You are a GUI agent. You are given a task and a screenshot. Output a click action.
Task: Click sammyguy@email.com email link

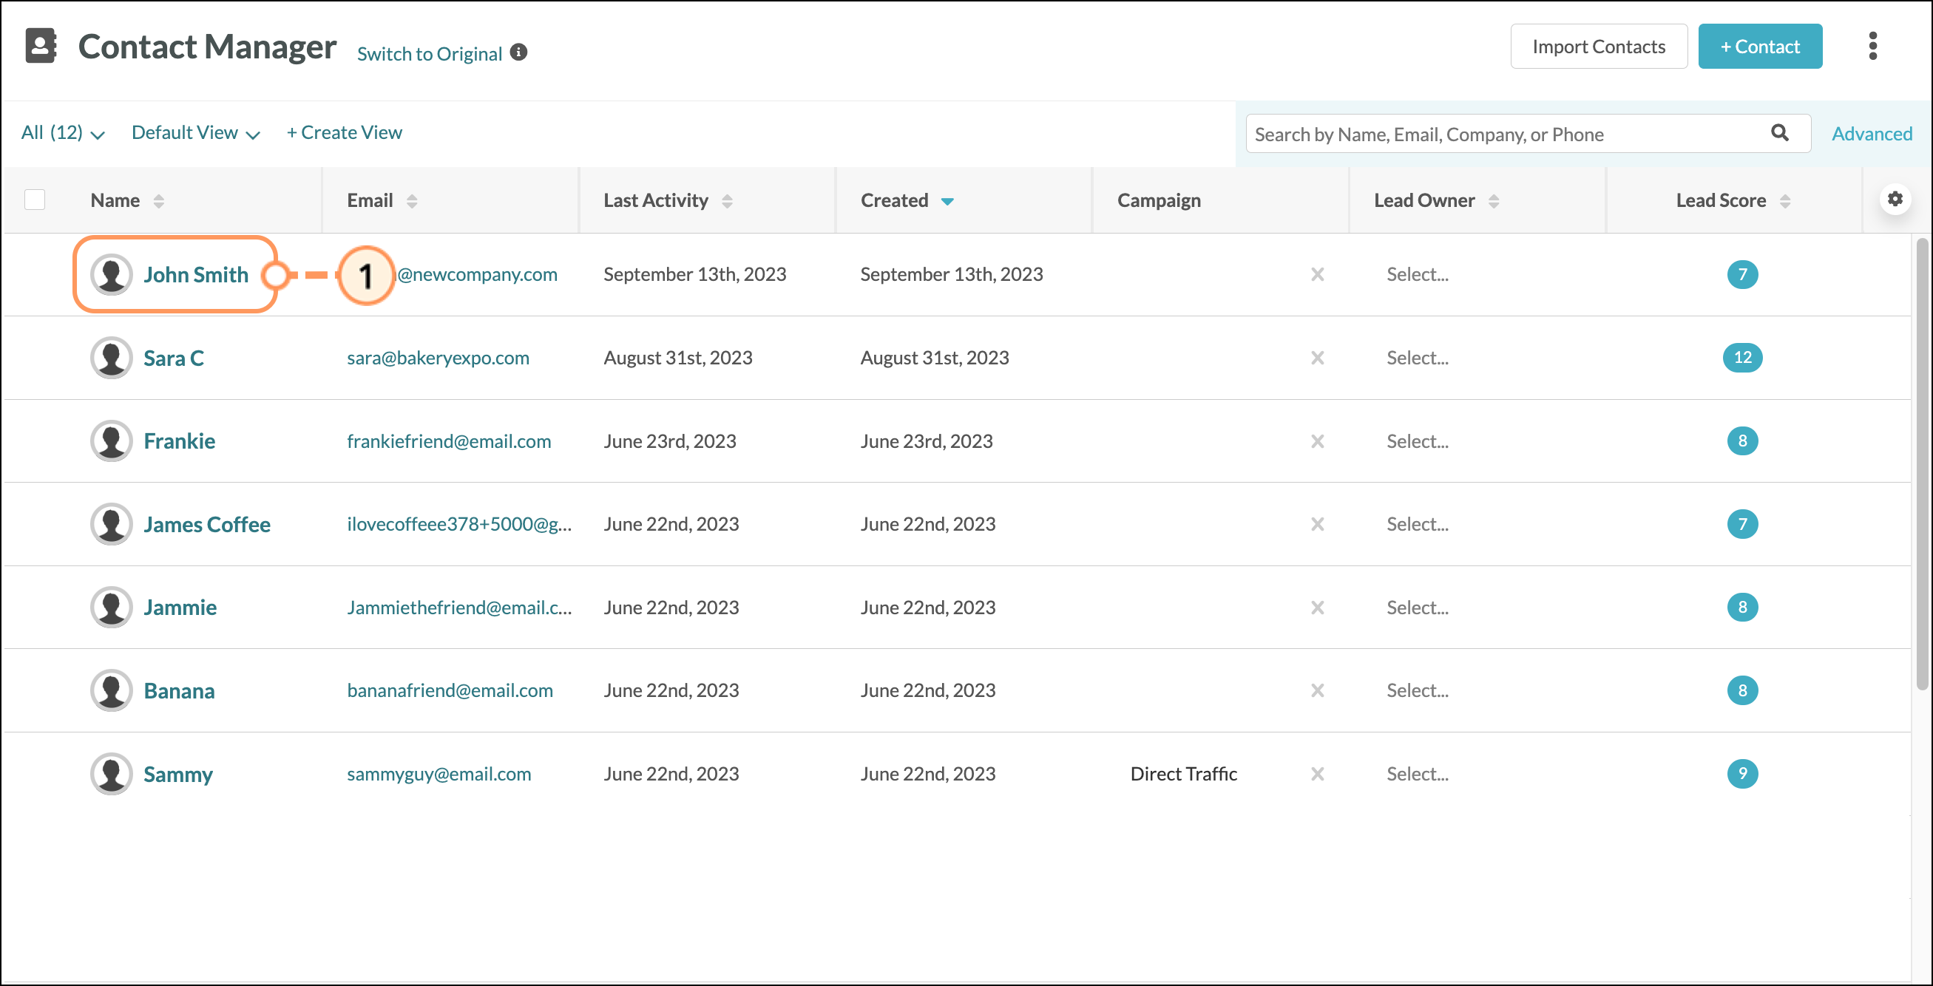click(x=439, y=774)
